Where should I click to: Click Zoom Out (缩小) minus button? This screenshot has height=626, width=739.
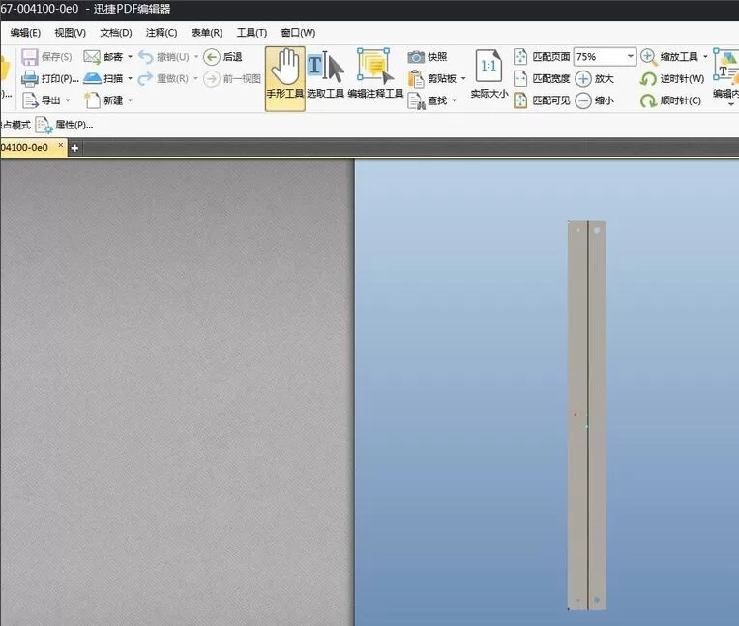583,100
